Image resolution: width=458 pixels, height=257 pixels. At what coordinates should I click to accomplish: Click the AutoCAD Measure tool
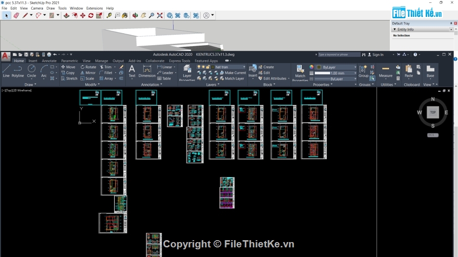(386, 72)
